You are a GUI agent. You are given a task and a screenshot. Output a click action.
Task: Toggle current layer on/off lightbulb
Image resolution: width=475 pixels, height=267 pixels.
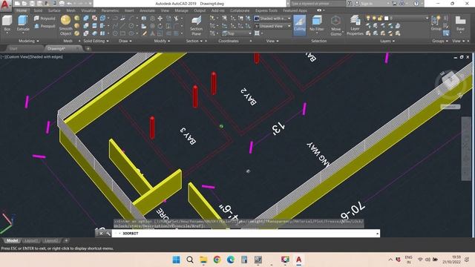[368, 19]
